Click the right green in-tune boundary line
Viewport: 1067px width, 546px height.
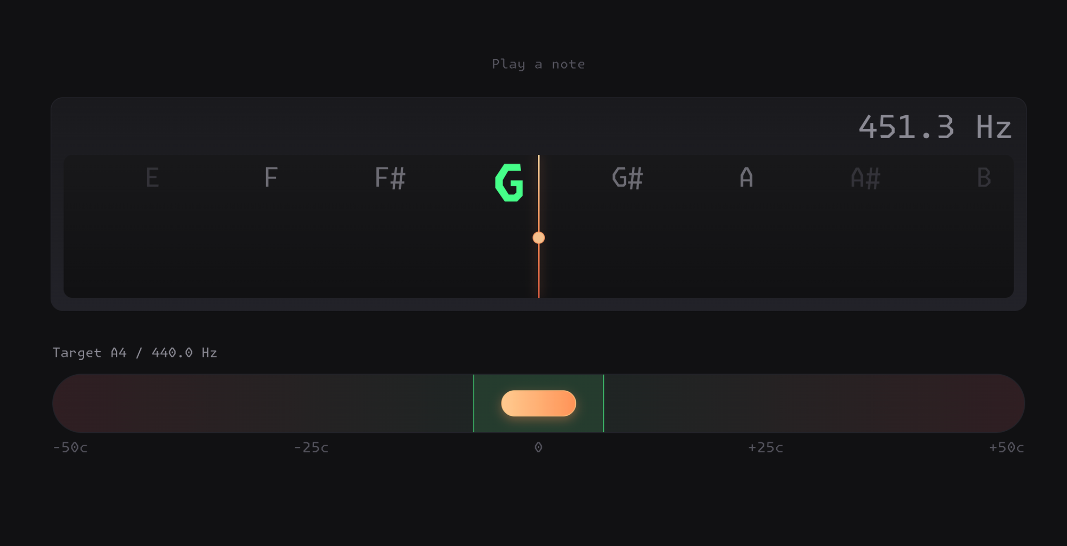(x=603, y=403)
